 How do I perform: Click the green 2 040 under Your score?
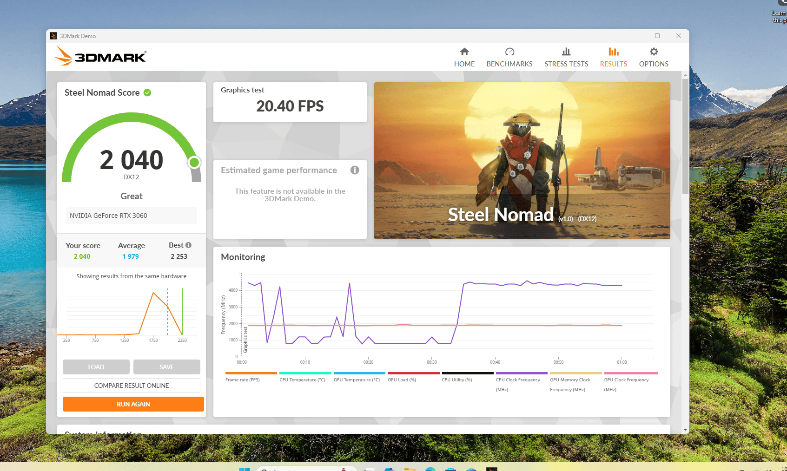click(82, 256)
